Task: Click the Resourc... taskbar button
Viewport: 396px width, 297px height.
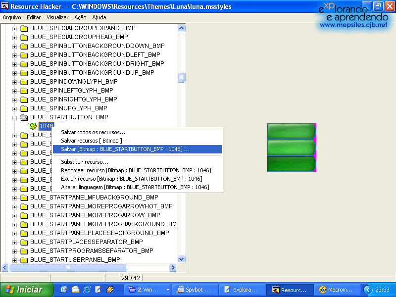Action: [290, 290]
